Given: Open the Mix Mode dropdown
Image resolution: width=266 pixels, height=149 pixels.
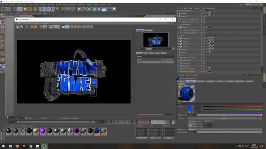Looking at the screenshot, I should click(225, 130).
